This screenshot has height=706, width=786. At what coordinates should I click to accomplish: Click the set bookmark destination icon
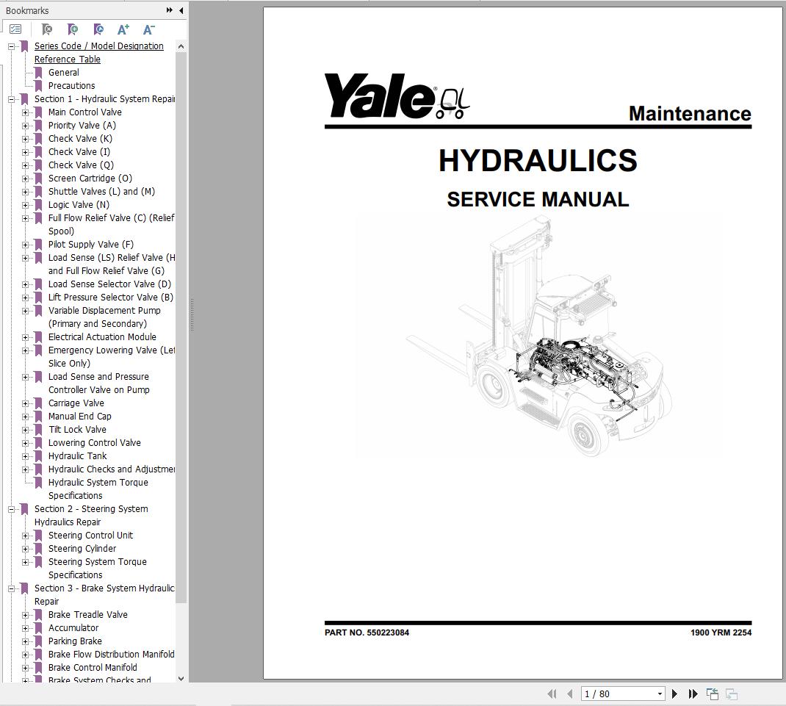[x=98, y=29]
